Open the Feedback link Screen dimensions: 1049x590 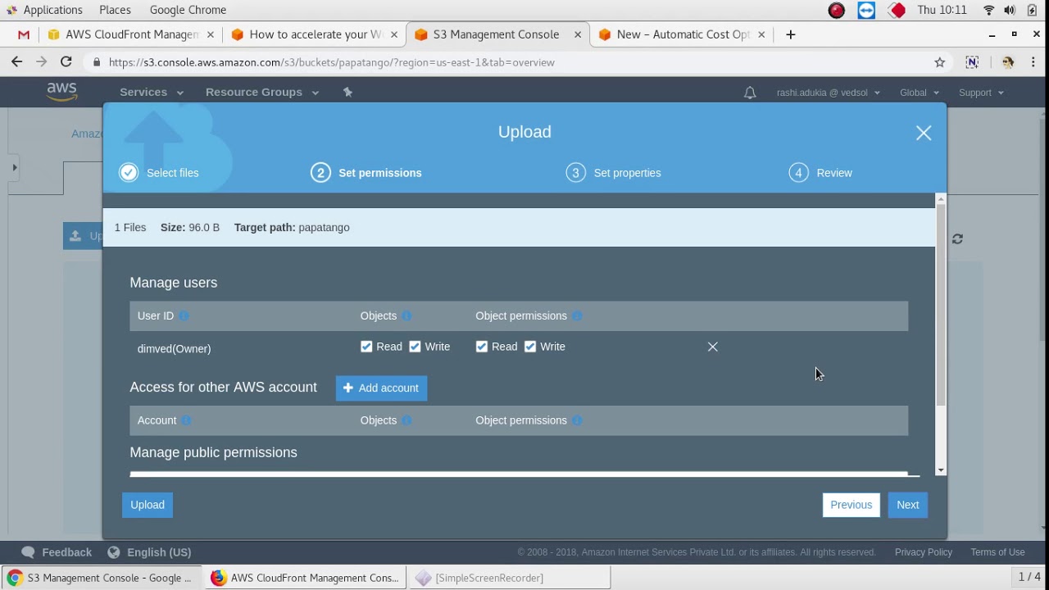click(x=57, y=552)
